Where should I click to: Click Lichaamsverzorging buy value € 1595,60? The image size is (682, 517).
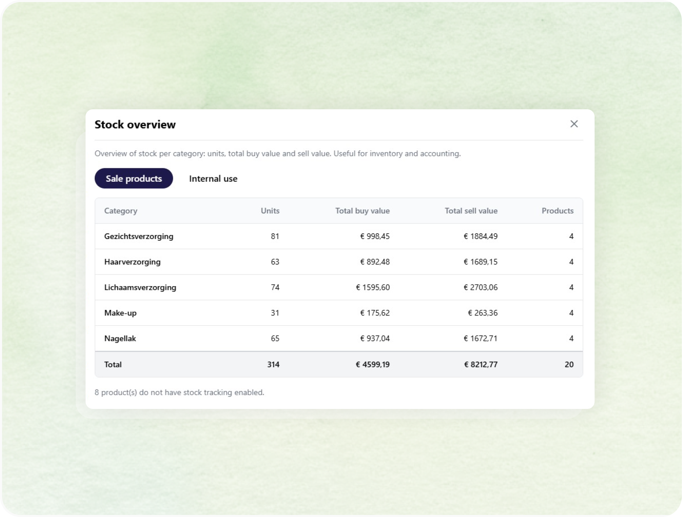(x=373, y=287)
